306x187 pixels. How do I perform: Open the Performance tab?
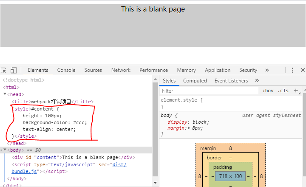click(x=153, y=70)
